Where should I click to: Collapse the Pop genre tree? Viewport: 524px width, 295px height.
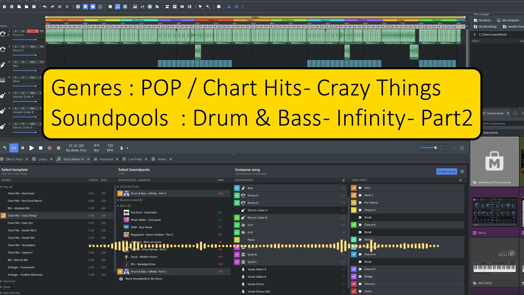[2, 187]
